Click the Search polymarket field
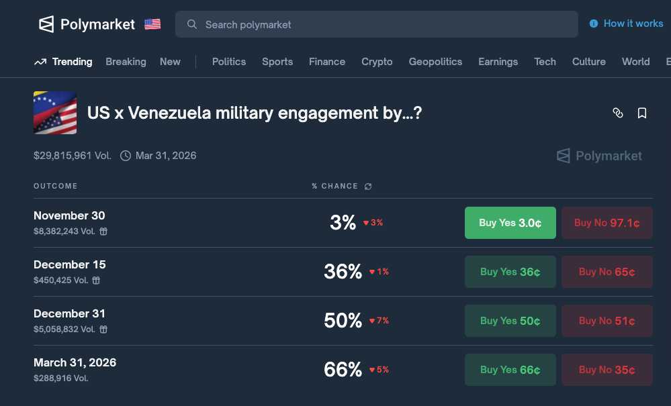The image size is (671, 406). (376, 25)
